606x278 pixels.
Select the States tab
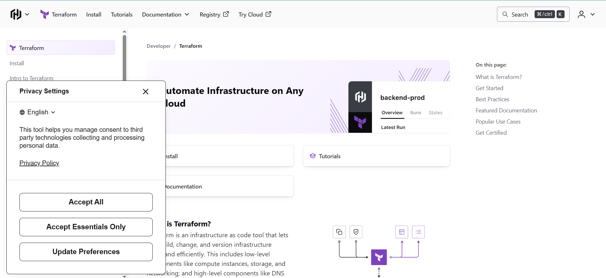(x=435, y=113)
